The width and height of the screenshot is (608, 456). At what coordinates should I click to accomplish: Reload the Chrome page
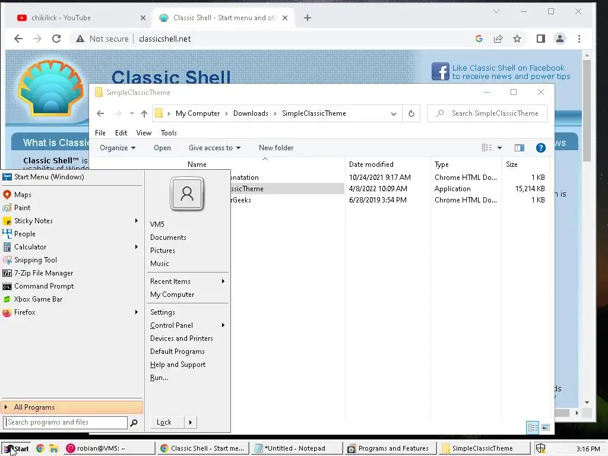click(x=56, y=39)
